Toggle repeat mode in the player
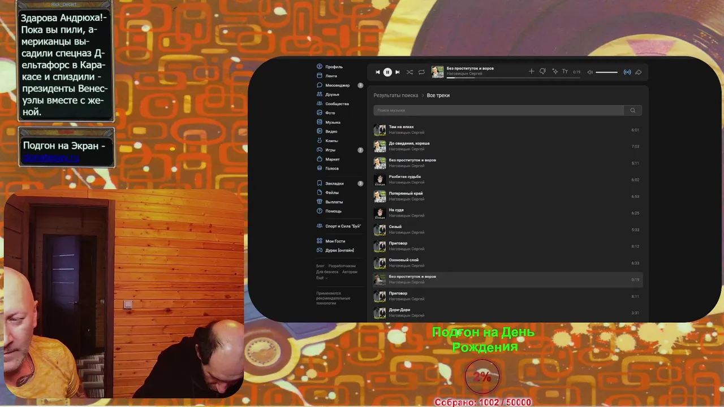 [x=421, y=72]
